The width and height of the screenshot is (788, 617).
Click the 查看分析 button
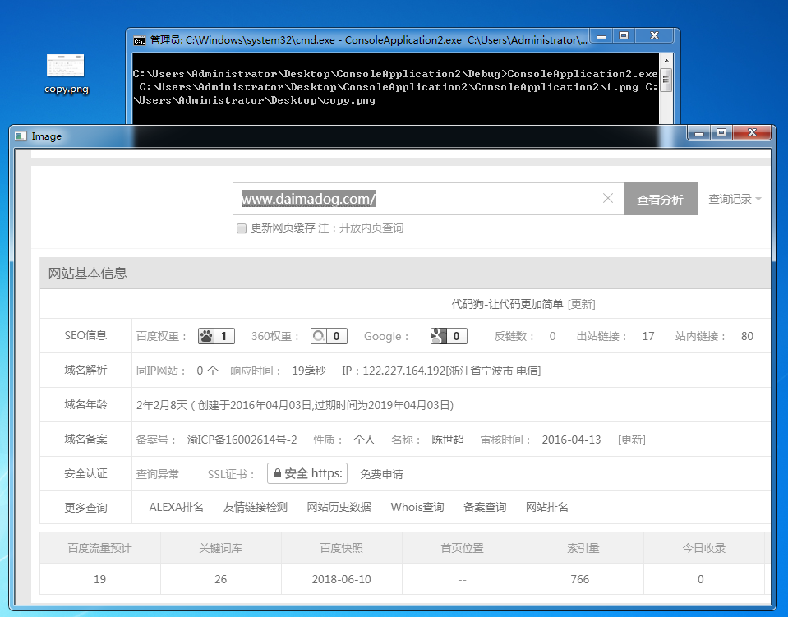(661, 199)
